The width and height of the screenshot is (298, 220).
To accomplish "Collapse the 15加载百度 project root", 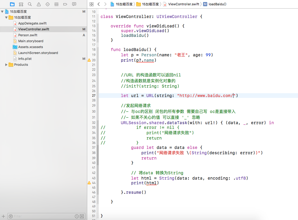I will click(x=2, y=12).
